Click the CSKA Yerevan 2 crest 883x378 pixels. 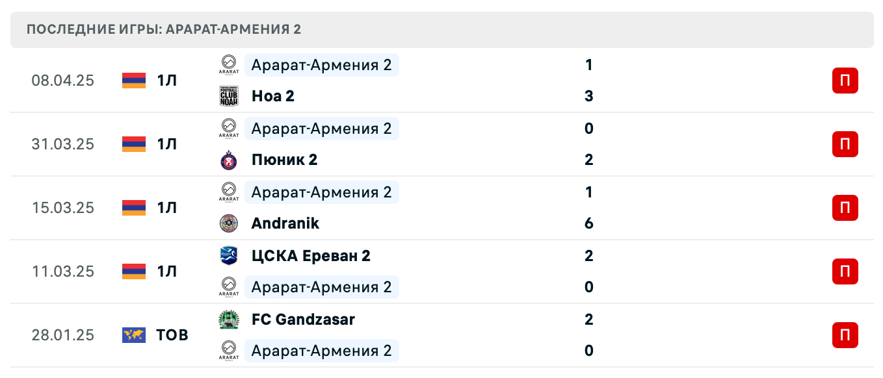click(x=229, y=256)
